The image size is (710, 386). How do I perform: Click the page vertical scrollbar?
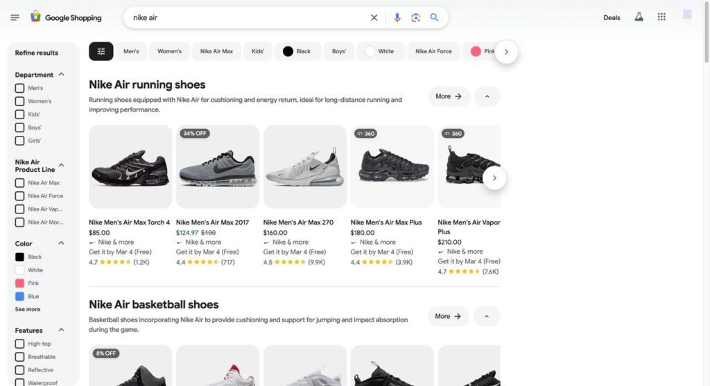tap(707, 32)
